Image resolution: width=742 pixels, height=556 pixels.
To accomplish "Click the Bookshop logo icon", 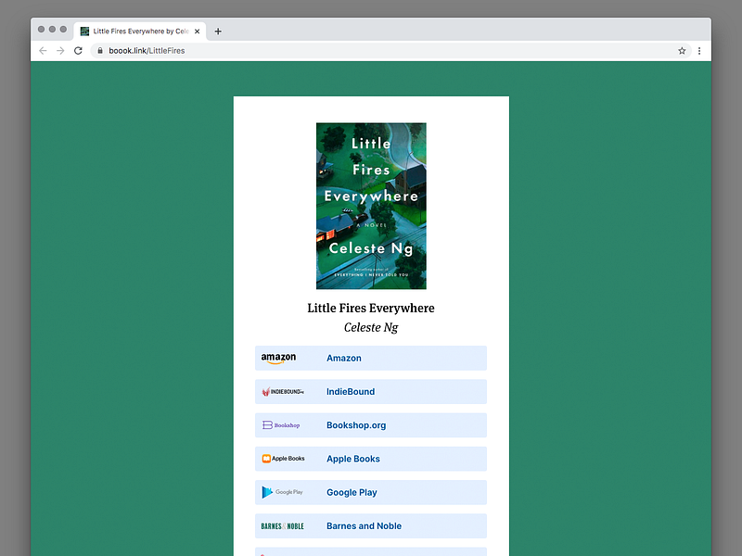I will tap(281, 425).
